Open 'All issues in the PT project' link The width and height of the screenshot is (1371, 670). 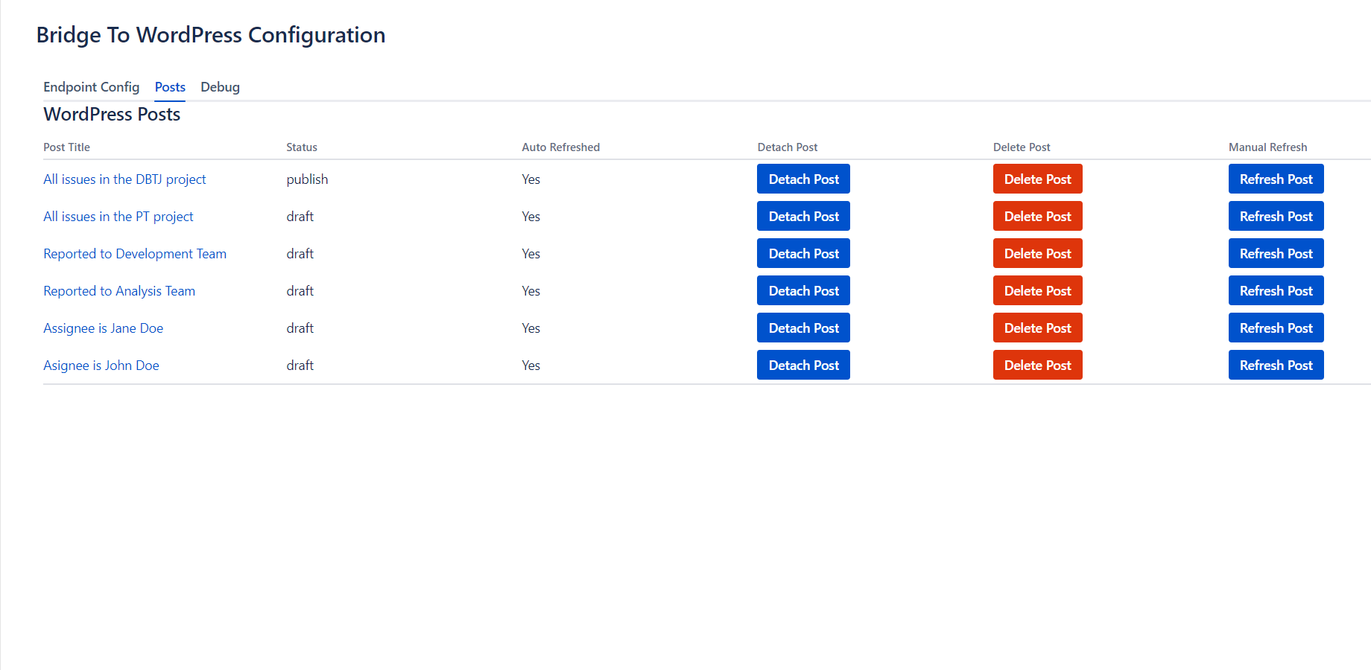tap(118, 217)
